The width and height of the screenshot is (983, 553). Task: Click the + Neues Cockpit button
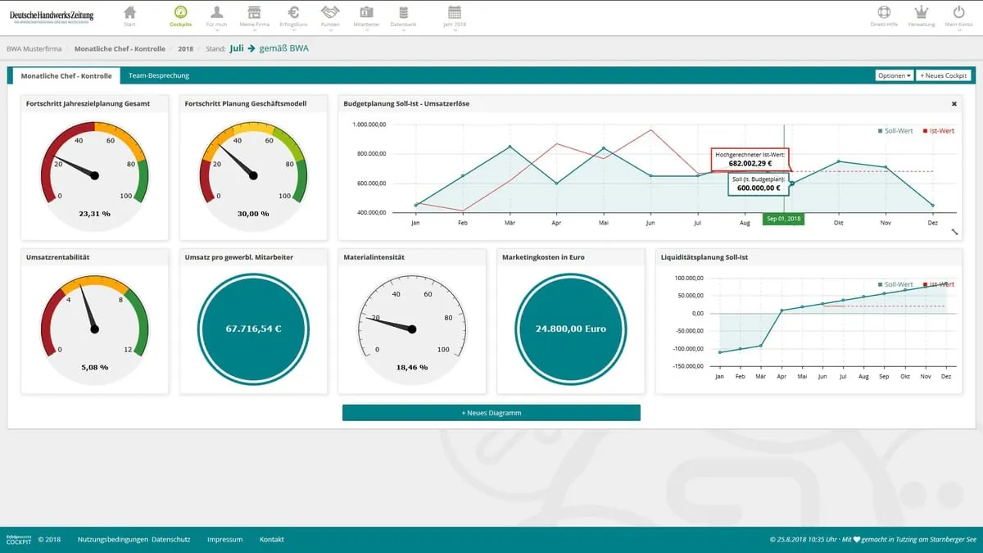tap(944, 75)
